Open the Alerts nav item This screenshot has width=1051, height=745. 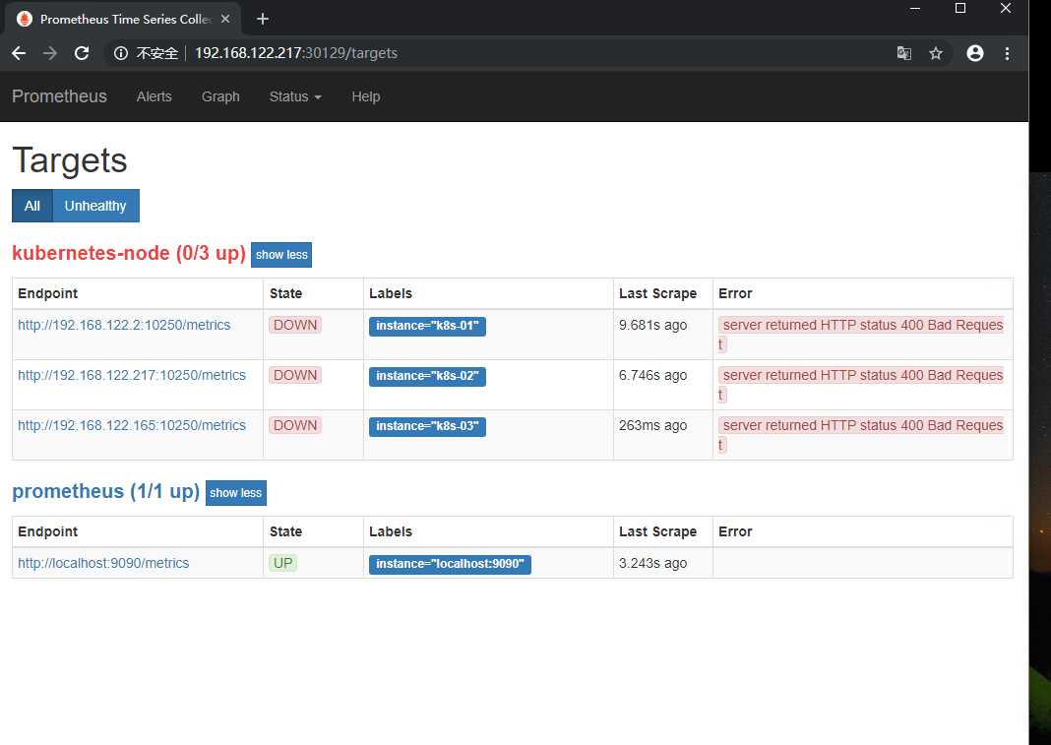pyautogui.click(x=155, y=96)
